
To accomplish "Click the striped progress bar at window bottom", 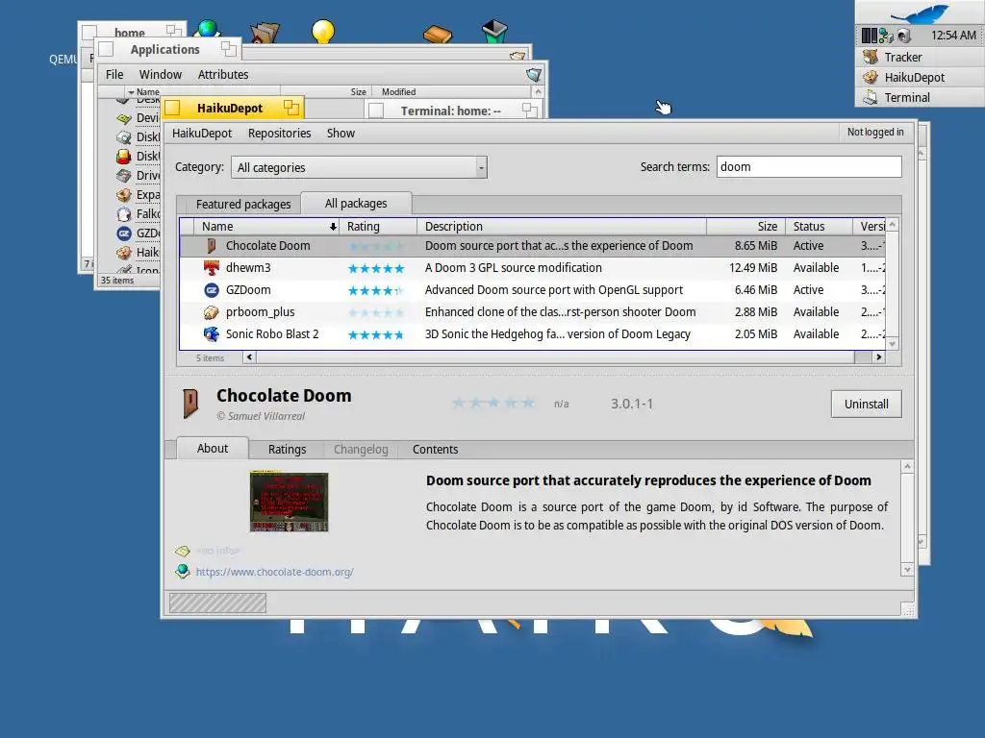I will 217,603.
